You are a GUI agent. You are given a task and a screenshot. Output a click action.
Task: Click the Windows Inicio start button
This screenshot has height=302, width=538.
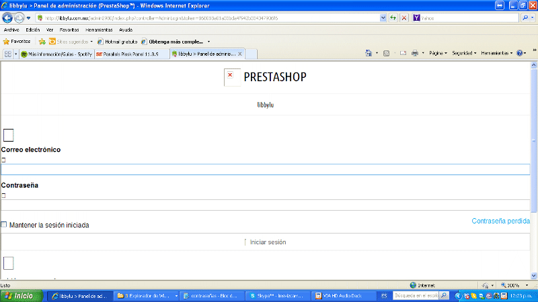point(22,296)
